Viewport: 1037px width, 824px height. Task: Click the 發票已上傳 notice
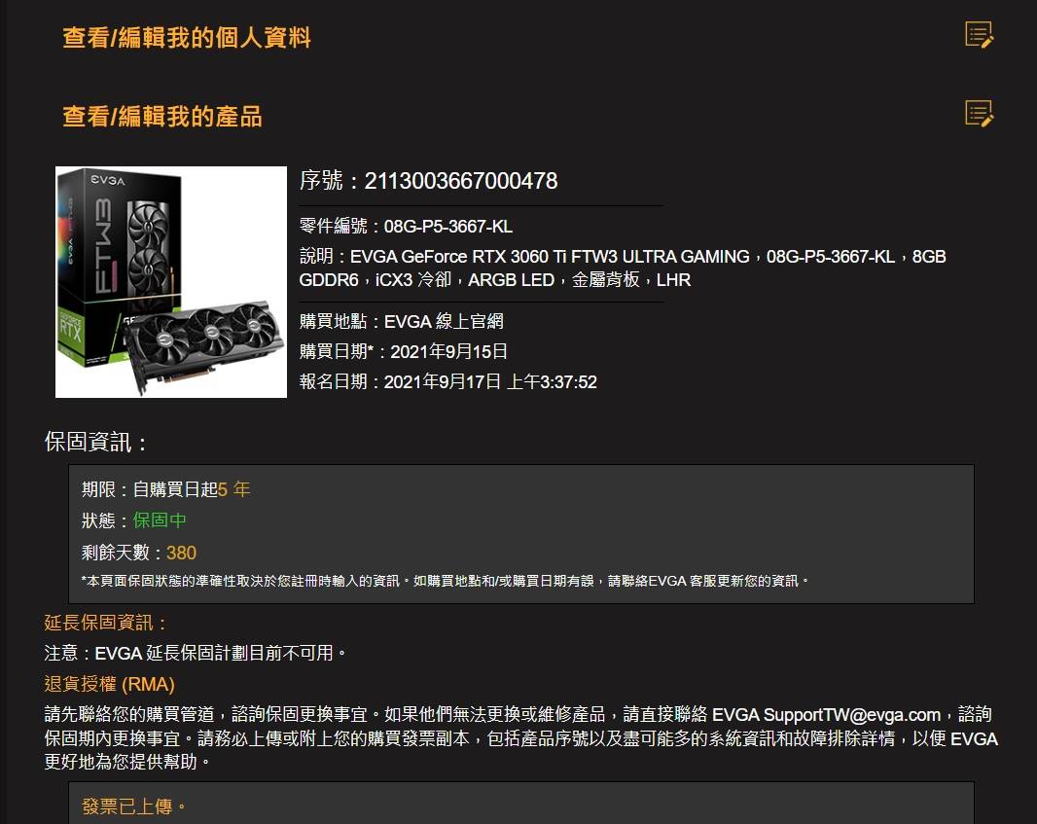[134, 806]
